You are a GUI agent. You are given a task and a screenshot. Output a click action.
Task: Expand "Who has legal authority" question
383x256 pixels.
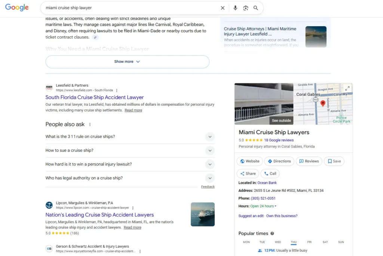click(x=210, y=178)
